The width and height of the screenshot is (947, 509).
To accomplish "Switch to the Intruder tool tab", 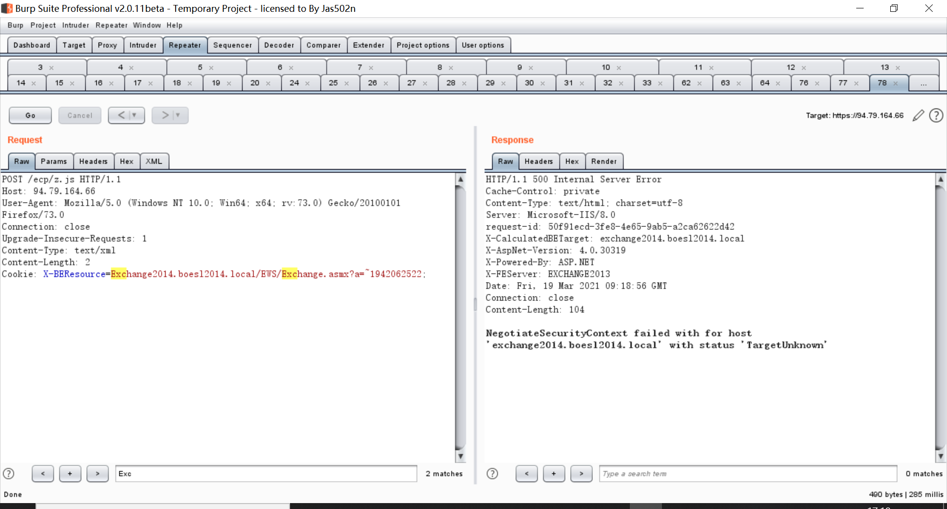I will (143, 45).
